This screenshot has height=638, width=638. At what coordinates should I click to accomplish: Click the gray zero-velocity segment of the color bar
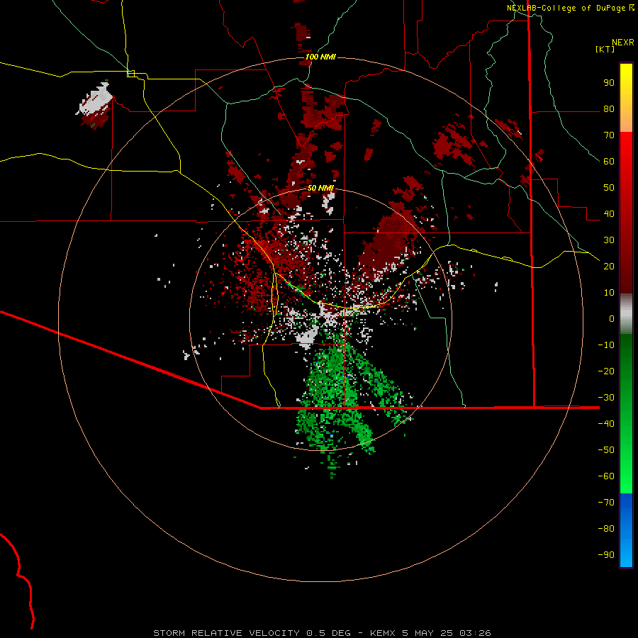tap(626, 314)
